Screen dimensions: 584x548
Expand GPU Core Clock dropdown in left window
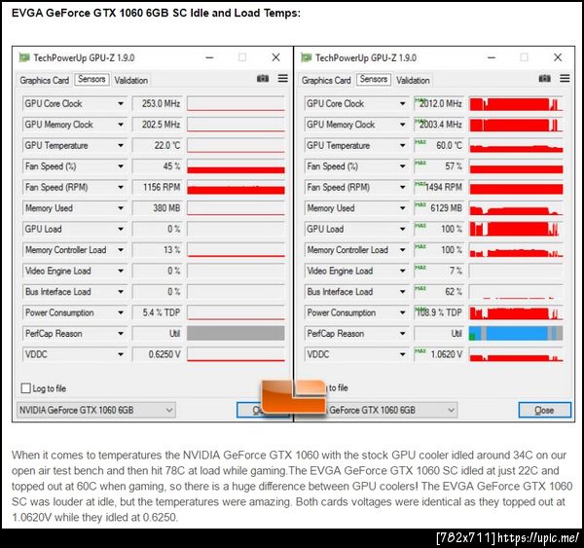pyautogui.click(x=121, y=103)
